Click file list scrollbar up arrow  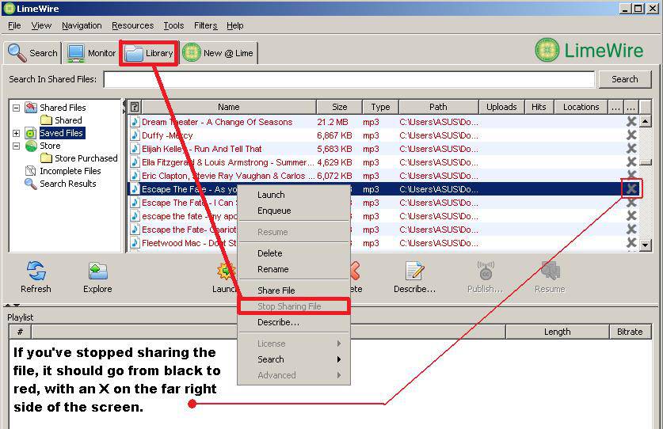tap(646, 122)
